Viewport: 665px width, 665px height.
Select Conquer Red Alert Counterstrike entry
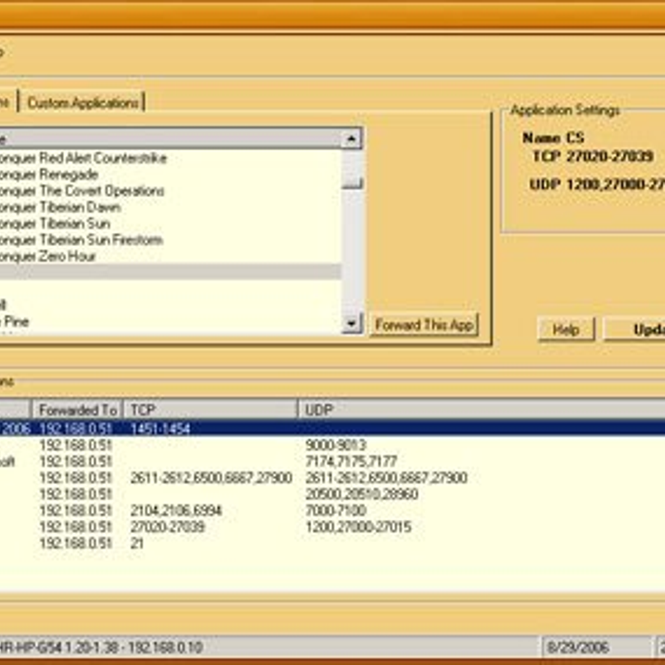point(83,158)
